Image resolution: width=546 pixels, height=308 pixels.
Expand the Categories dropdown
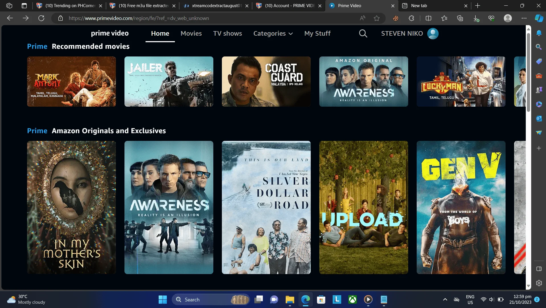coord(273,33)
